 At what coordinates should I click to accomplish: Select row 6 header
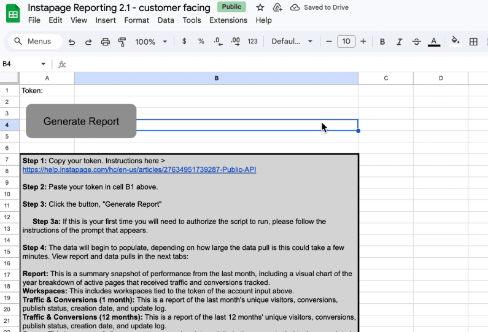[x=7, y=148]
